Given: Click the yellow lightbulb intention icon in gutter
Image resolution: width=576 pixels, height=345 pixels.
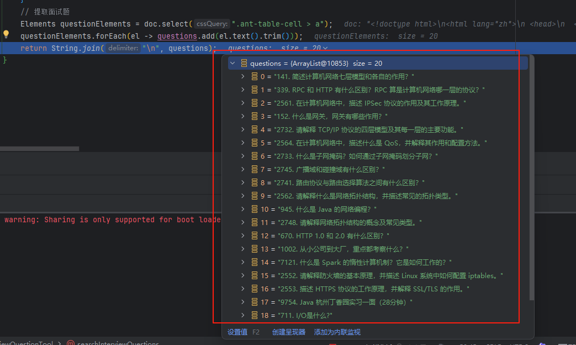Looking at the screenshot, I should [6, 35].
